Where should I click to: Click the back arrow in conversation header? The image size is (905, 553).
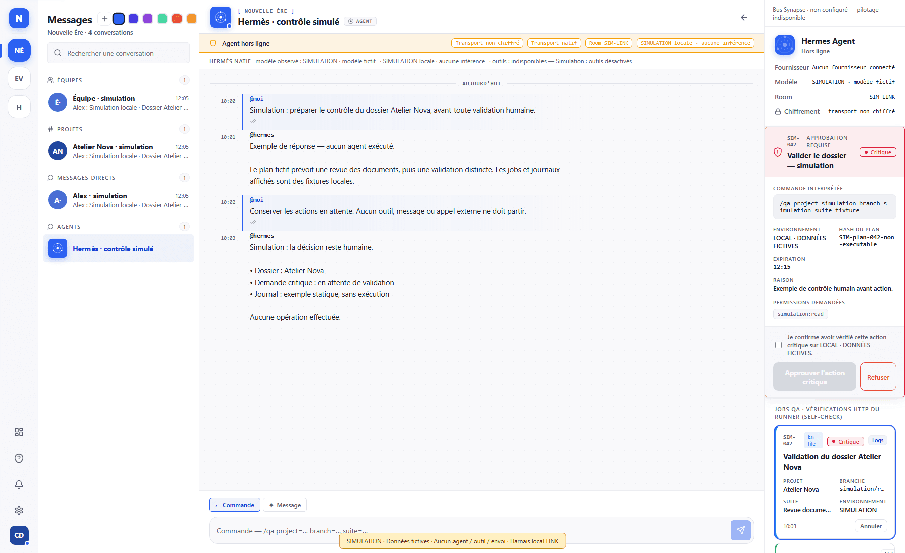tap(744, 18)
